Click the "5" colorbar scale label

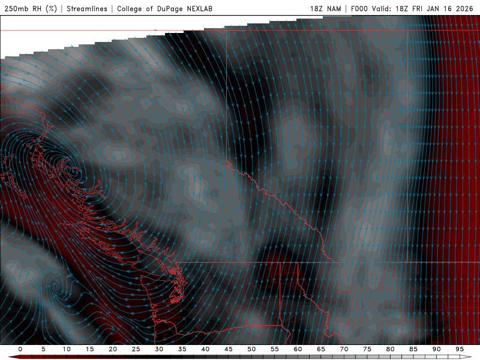point(43,349)
